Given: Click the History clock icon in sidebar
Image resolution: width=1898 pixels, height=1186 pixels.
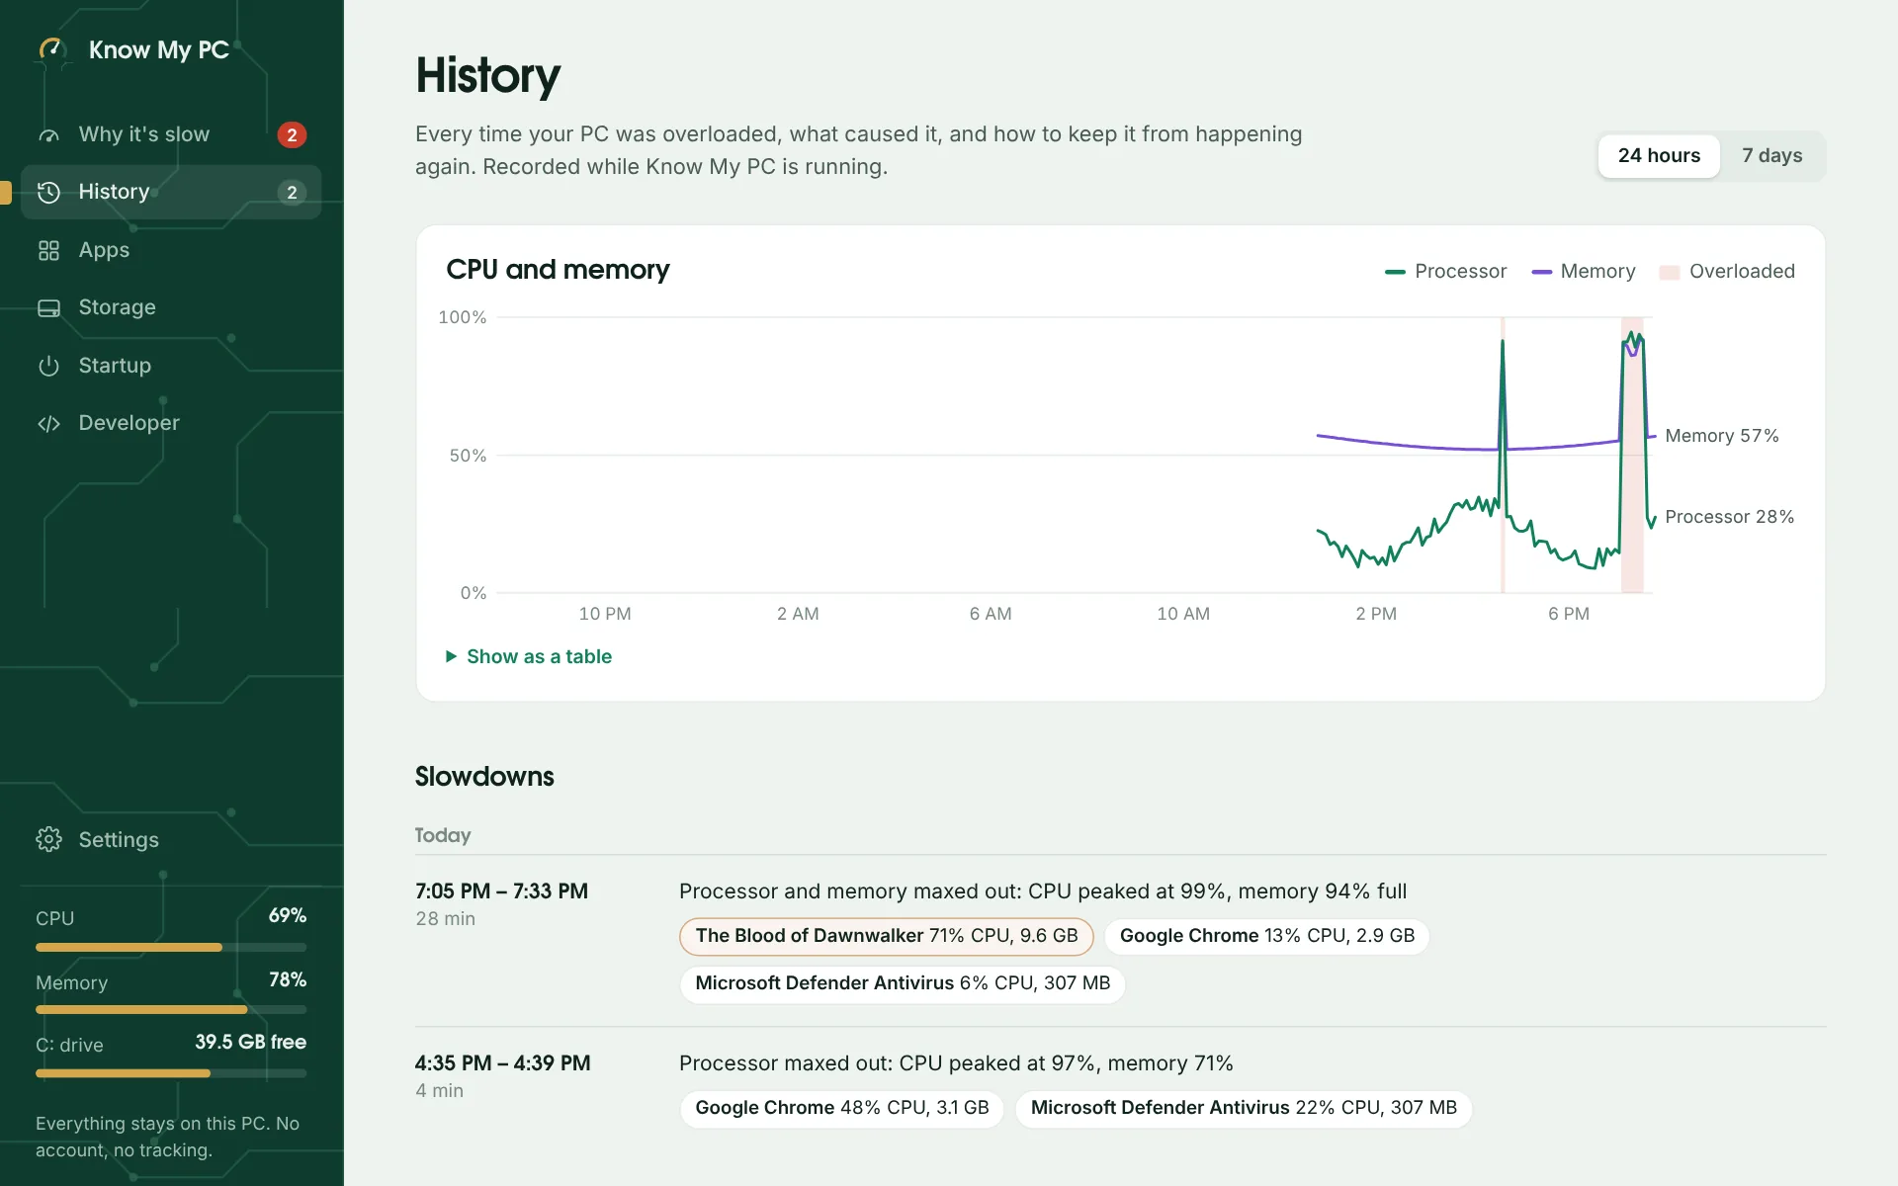Looking at the screenshot, I should tap(48, 193).
